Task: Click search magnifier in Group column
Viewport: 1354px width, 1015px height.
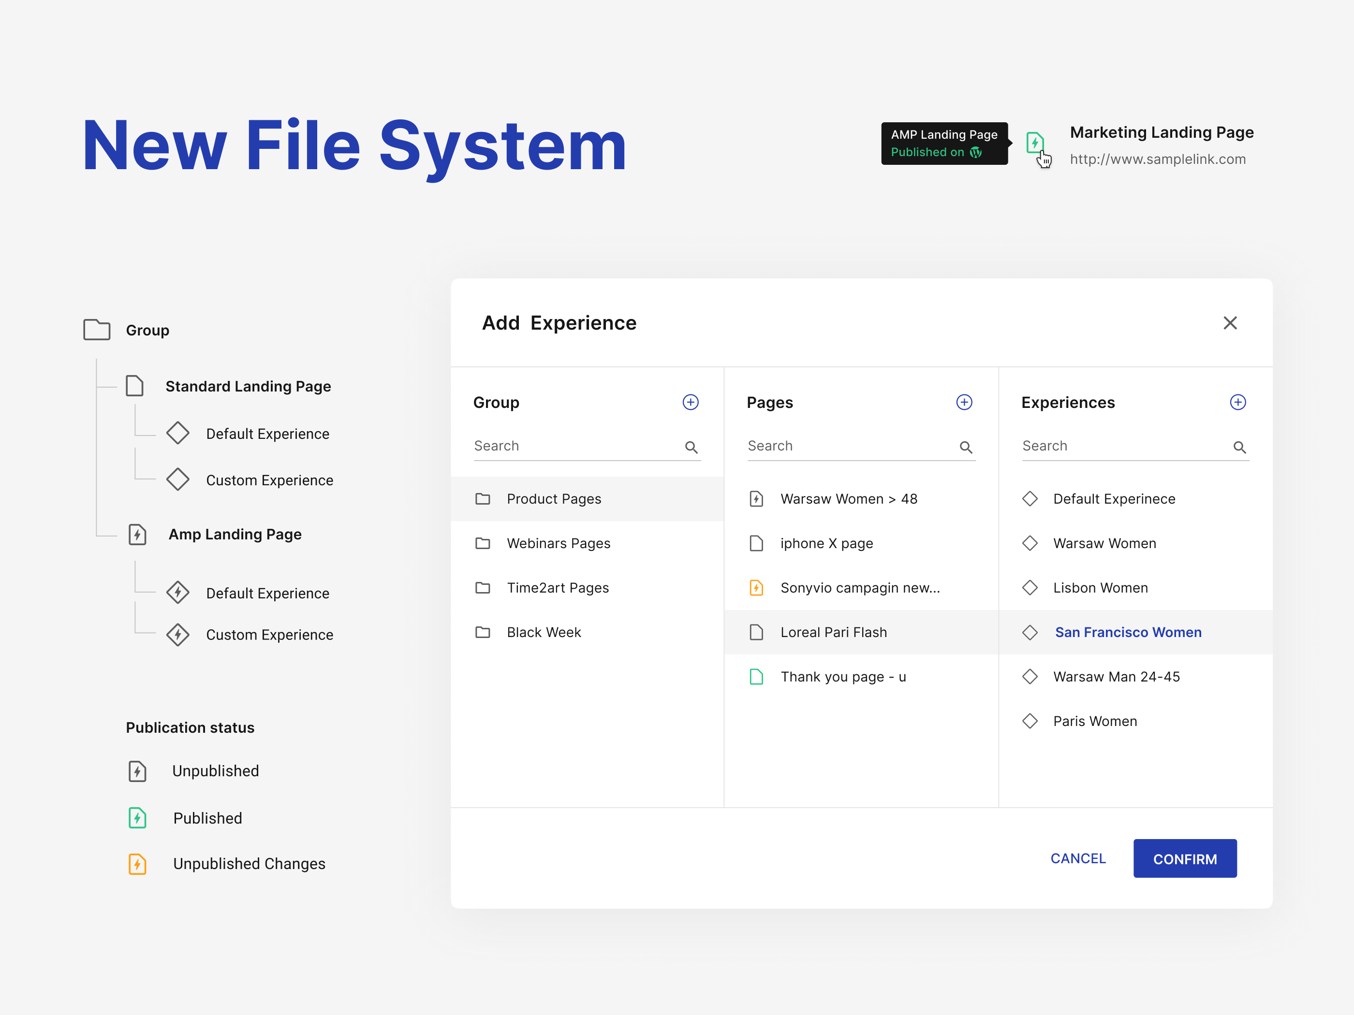Action: [x=691, y=447]
